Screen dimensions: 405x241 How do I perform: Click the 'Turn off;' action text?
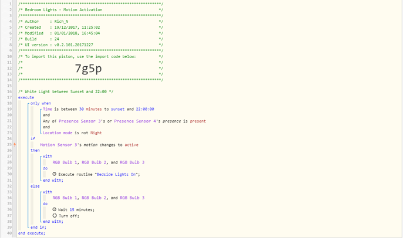pos(69,216)
